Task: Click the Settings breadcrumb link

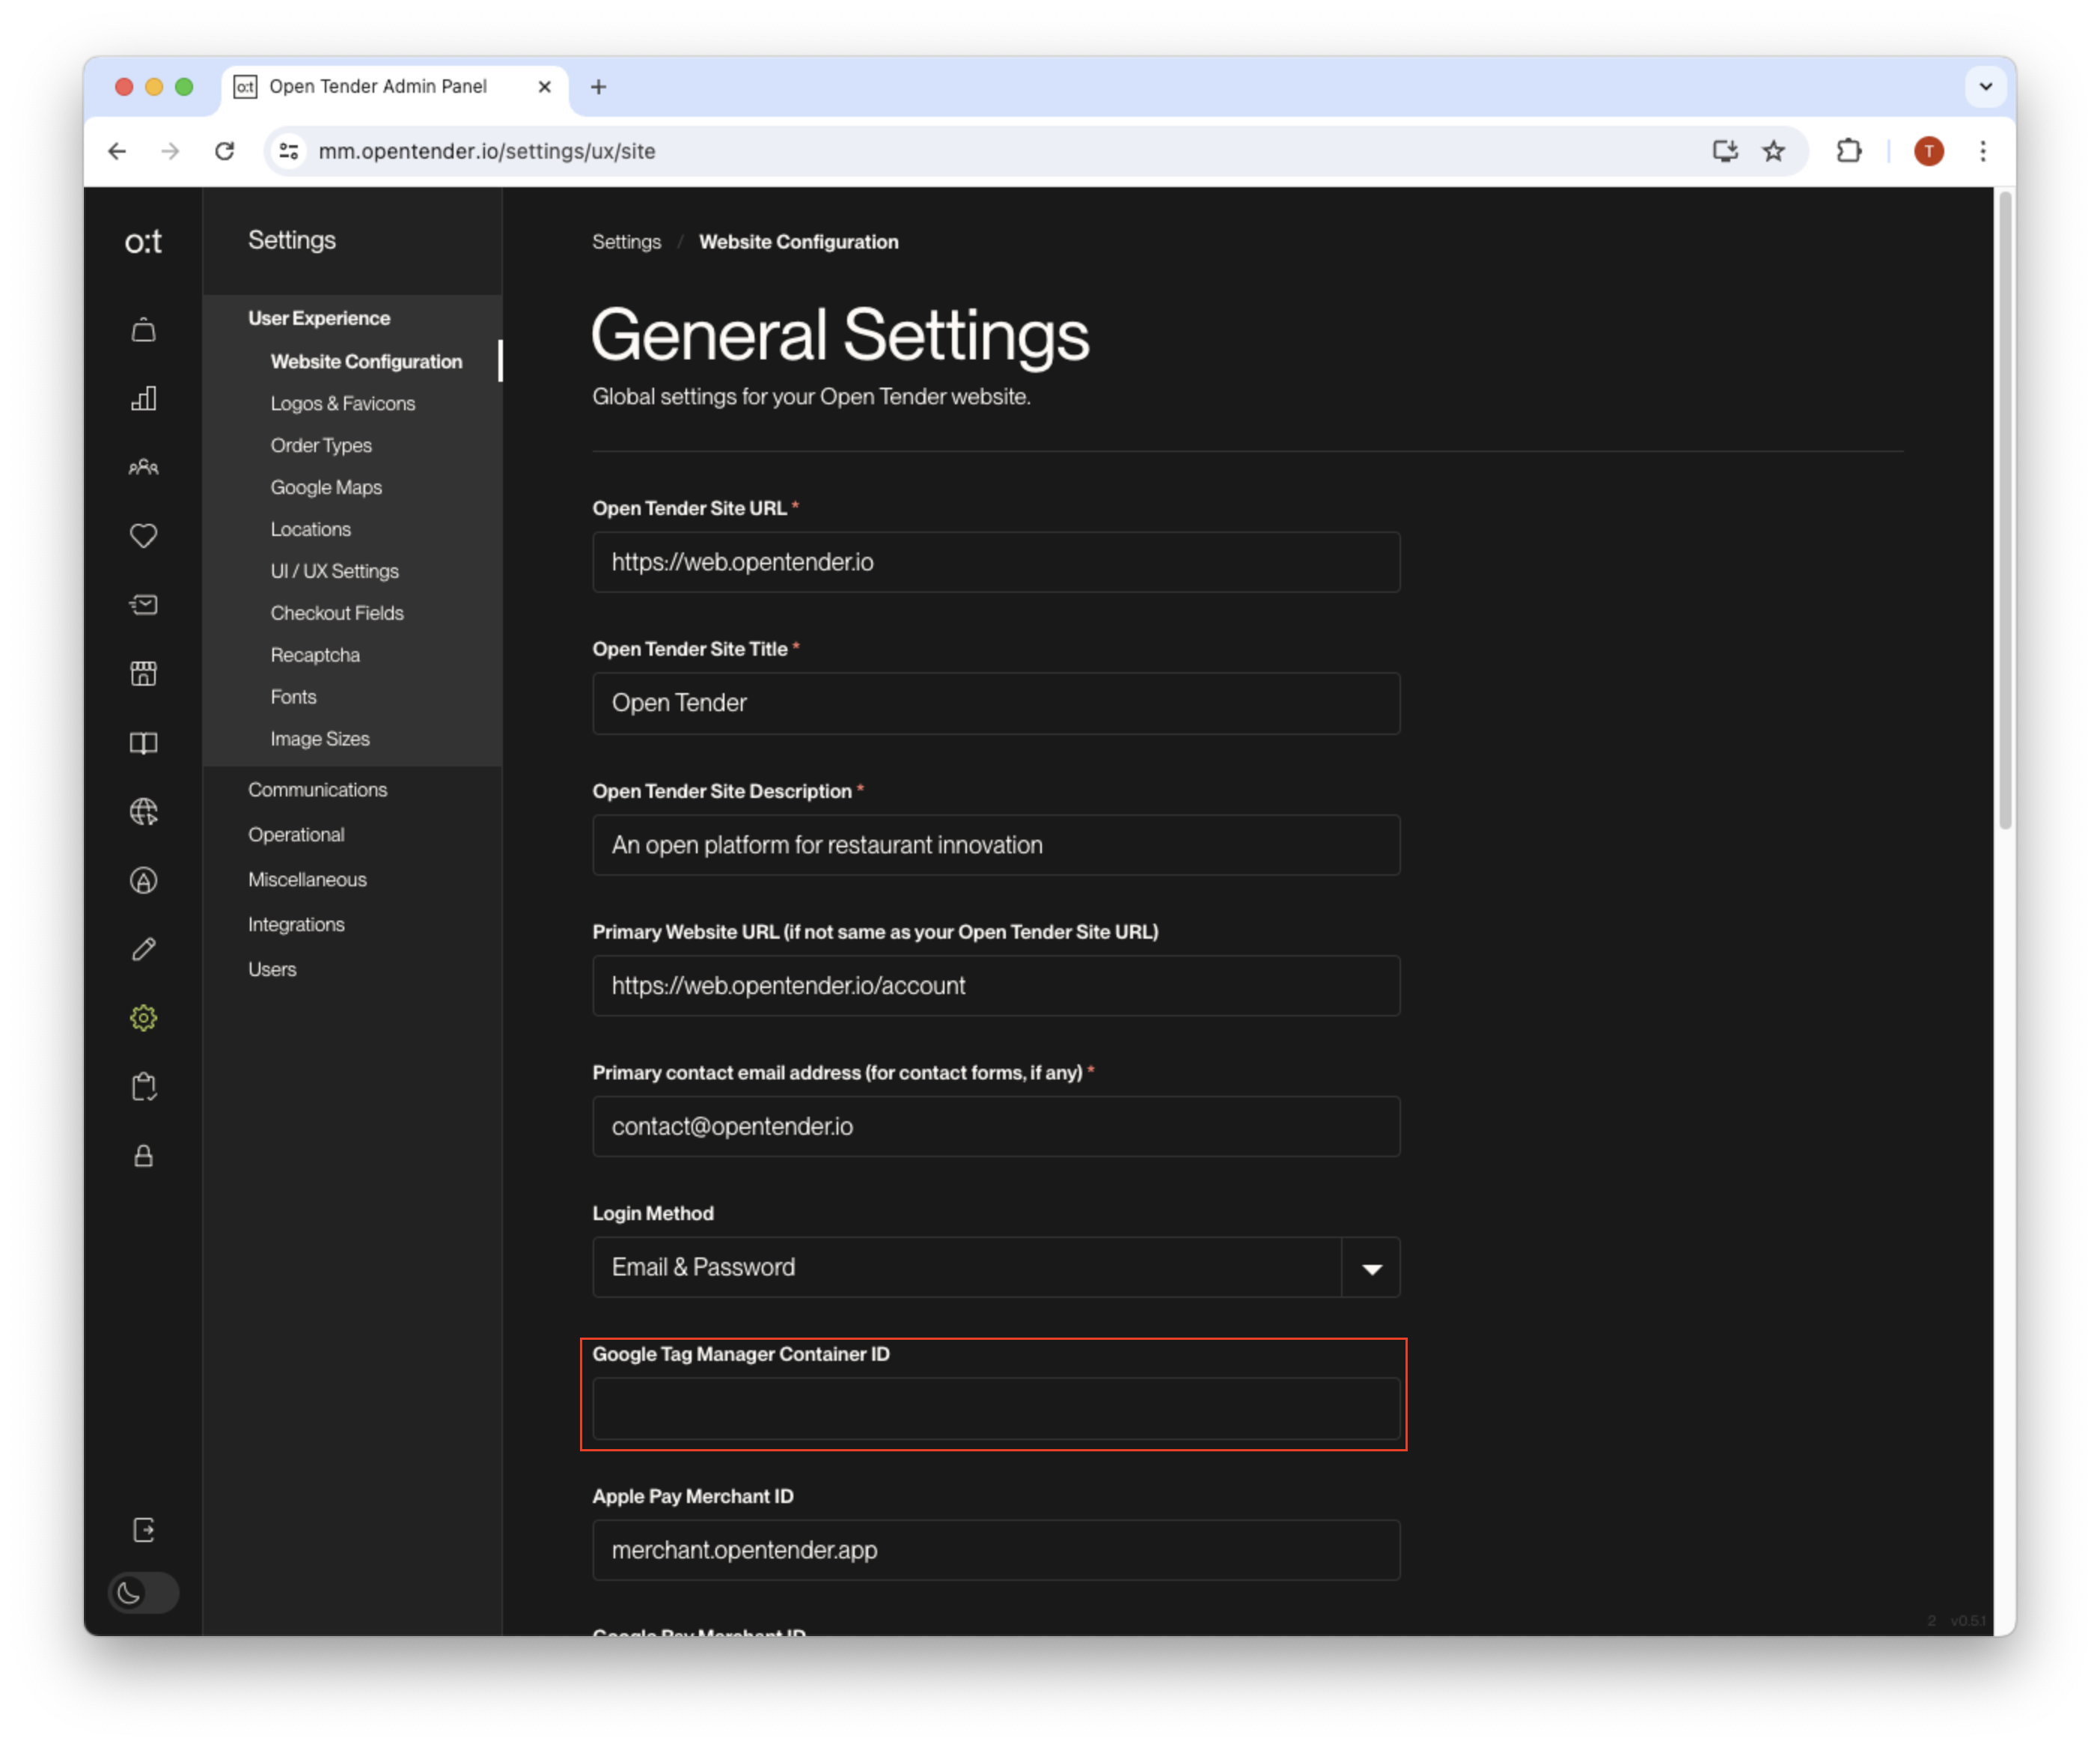Action: 626,242
